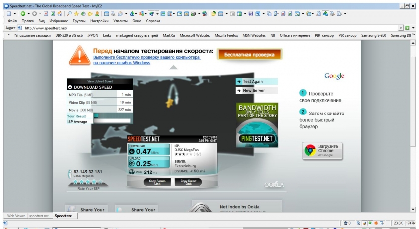
Task: Open the Файл menu
Action: point(12,21)
